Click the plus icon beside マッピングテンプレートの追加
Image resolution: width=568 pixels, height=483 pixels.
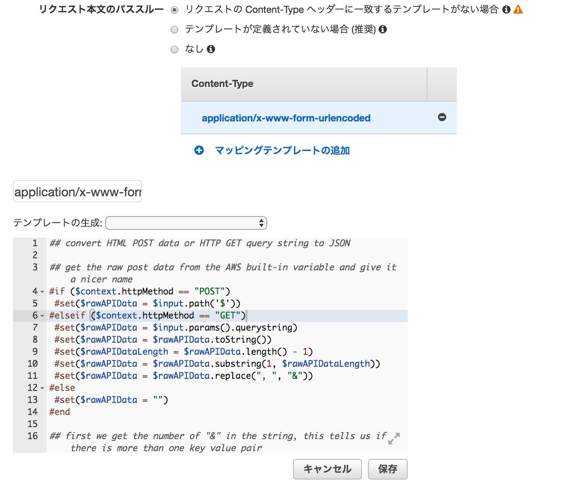(x=199, y=150)
